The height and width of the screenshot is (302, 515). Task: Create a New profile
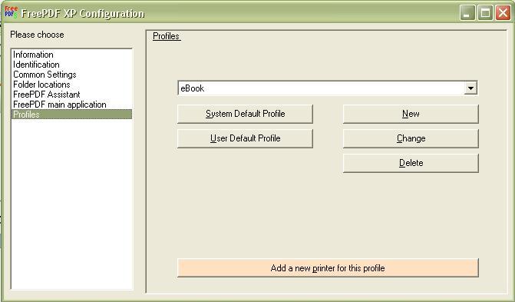[x=411, y=114]
